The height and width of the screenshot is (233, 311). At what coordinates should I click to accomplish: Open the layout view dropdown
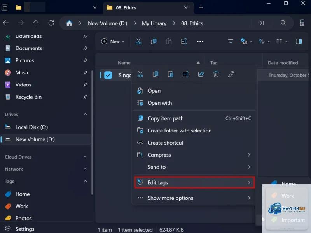point(282,41)
